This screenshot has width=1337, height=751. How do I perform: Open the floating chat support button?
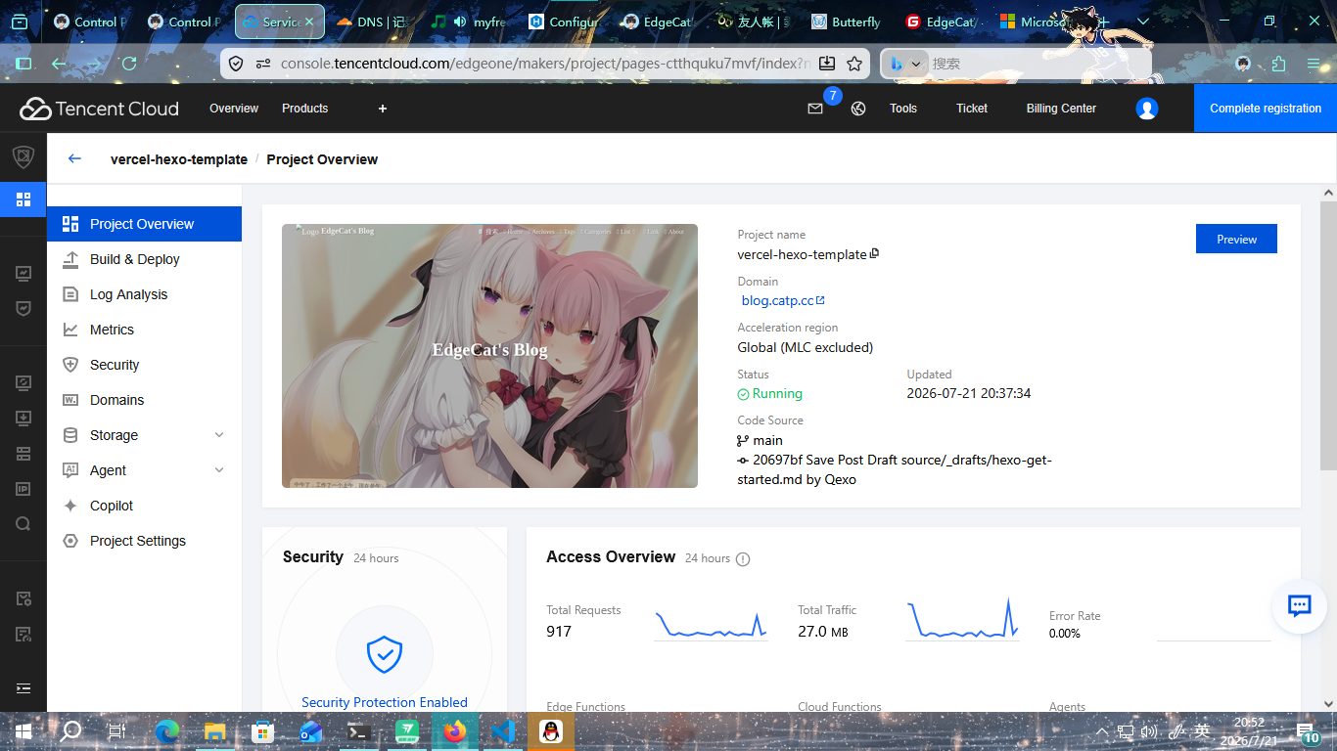[1299, 605]
